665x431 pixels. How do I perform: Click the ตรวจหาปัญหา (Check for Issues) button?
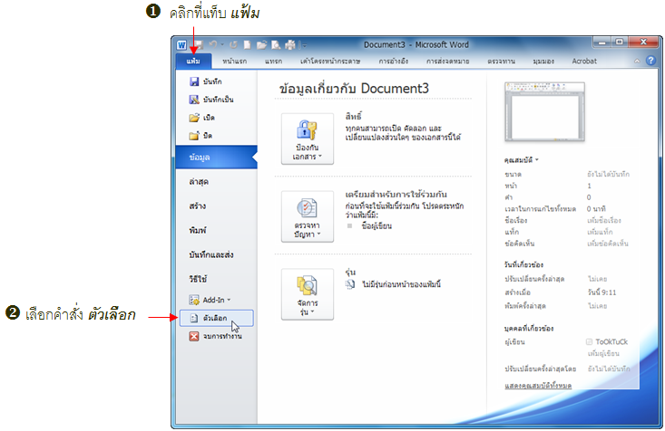[308, 216]
